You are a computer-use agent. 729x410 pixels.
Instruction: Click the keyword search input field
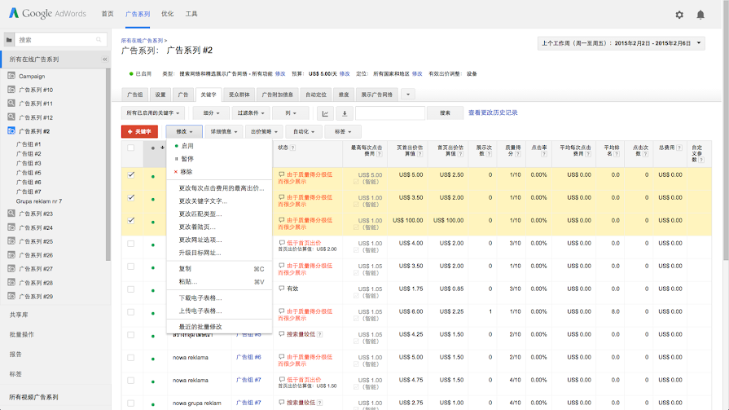(390, 113)
